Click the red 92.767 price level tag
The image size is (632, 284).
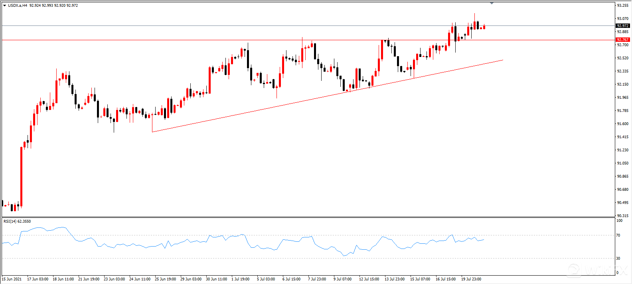tap(622, 40)
